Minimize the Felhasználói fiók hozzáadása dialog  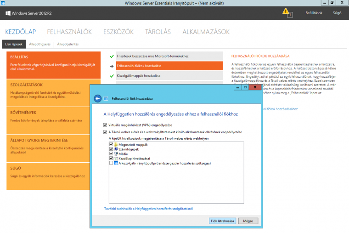point(238,87)
